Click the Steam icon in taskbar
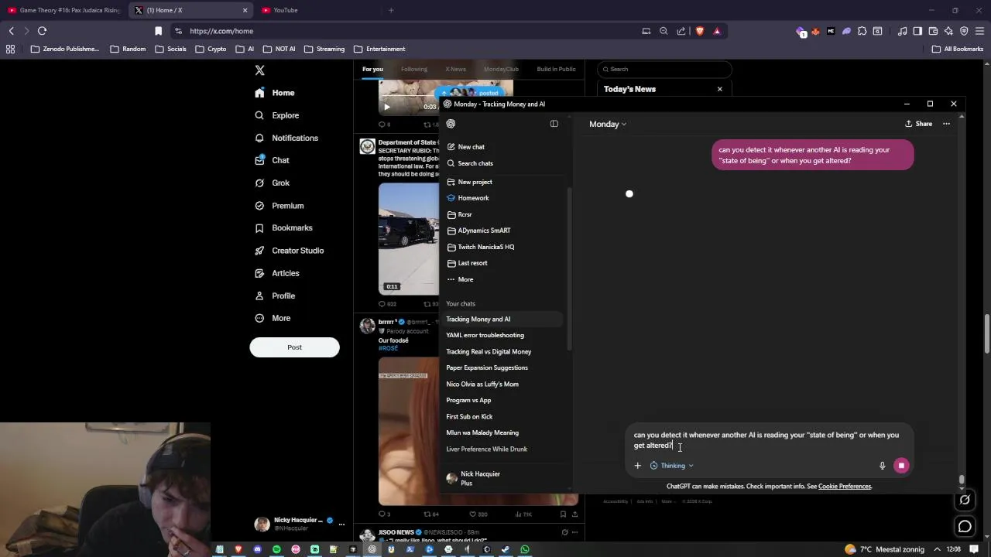This screenshot has height=557, width=991. tap(506, 549)
